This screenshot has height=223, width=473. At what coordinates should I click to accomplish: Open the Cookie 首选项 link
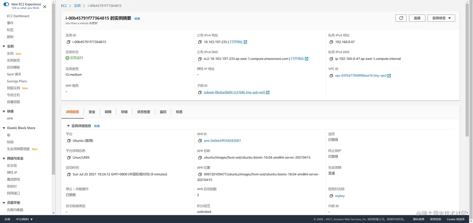coord(455,219)
